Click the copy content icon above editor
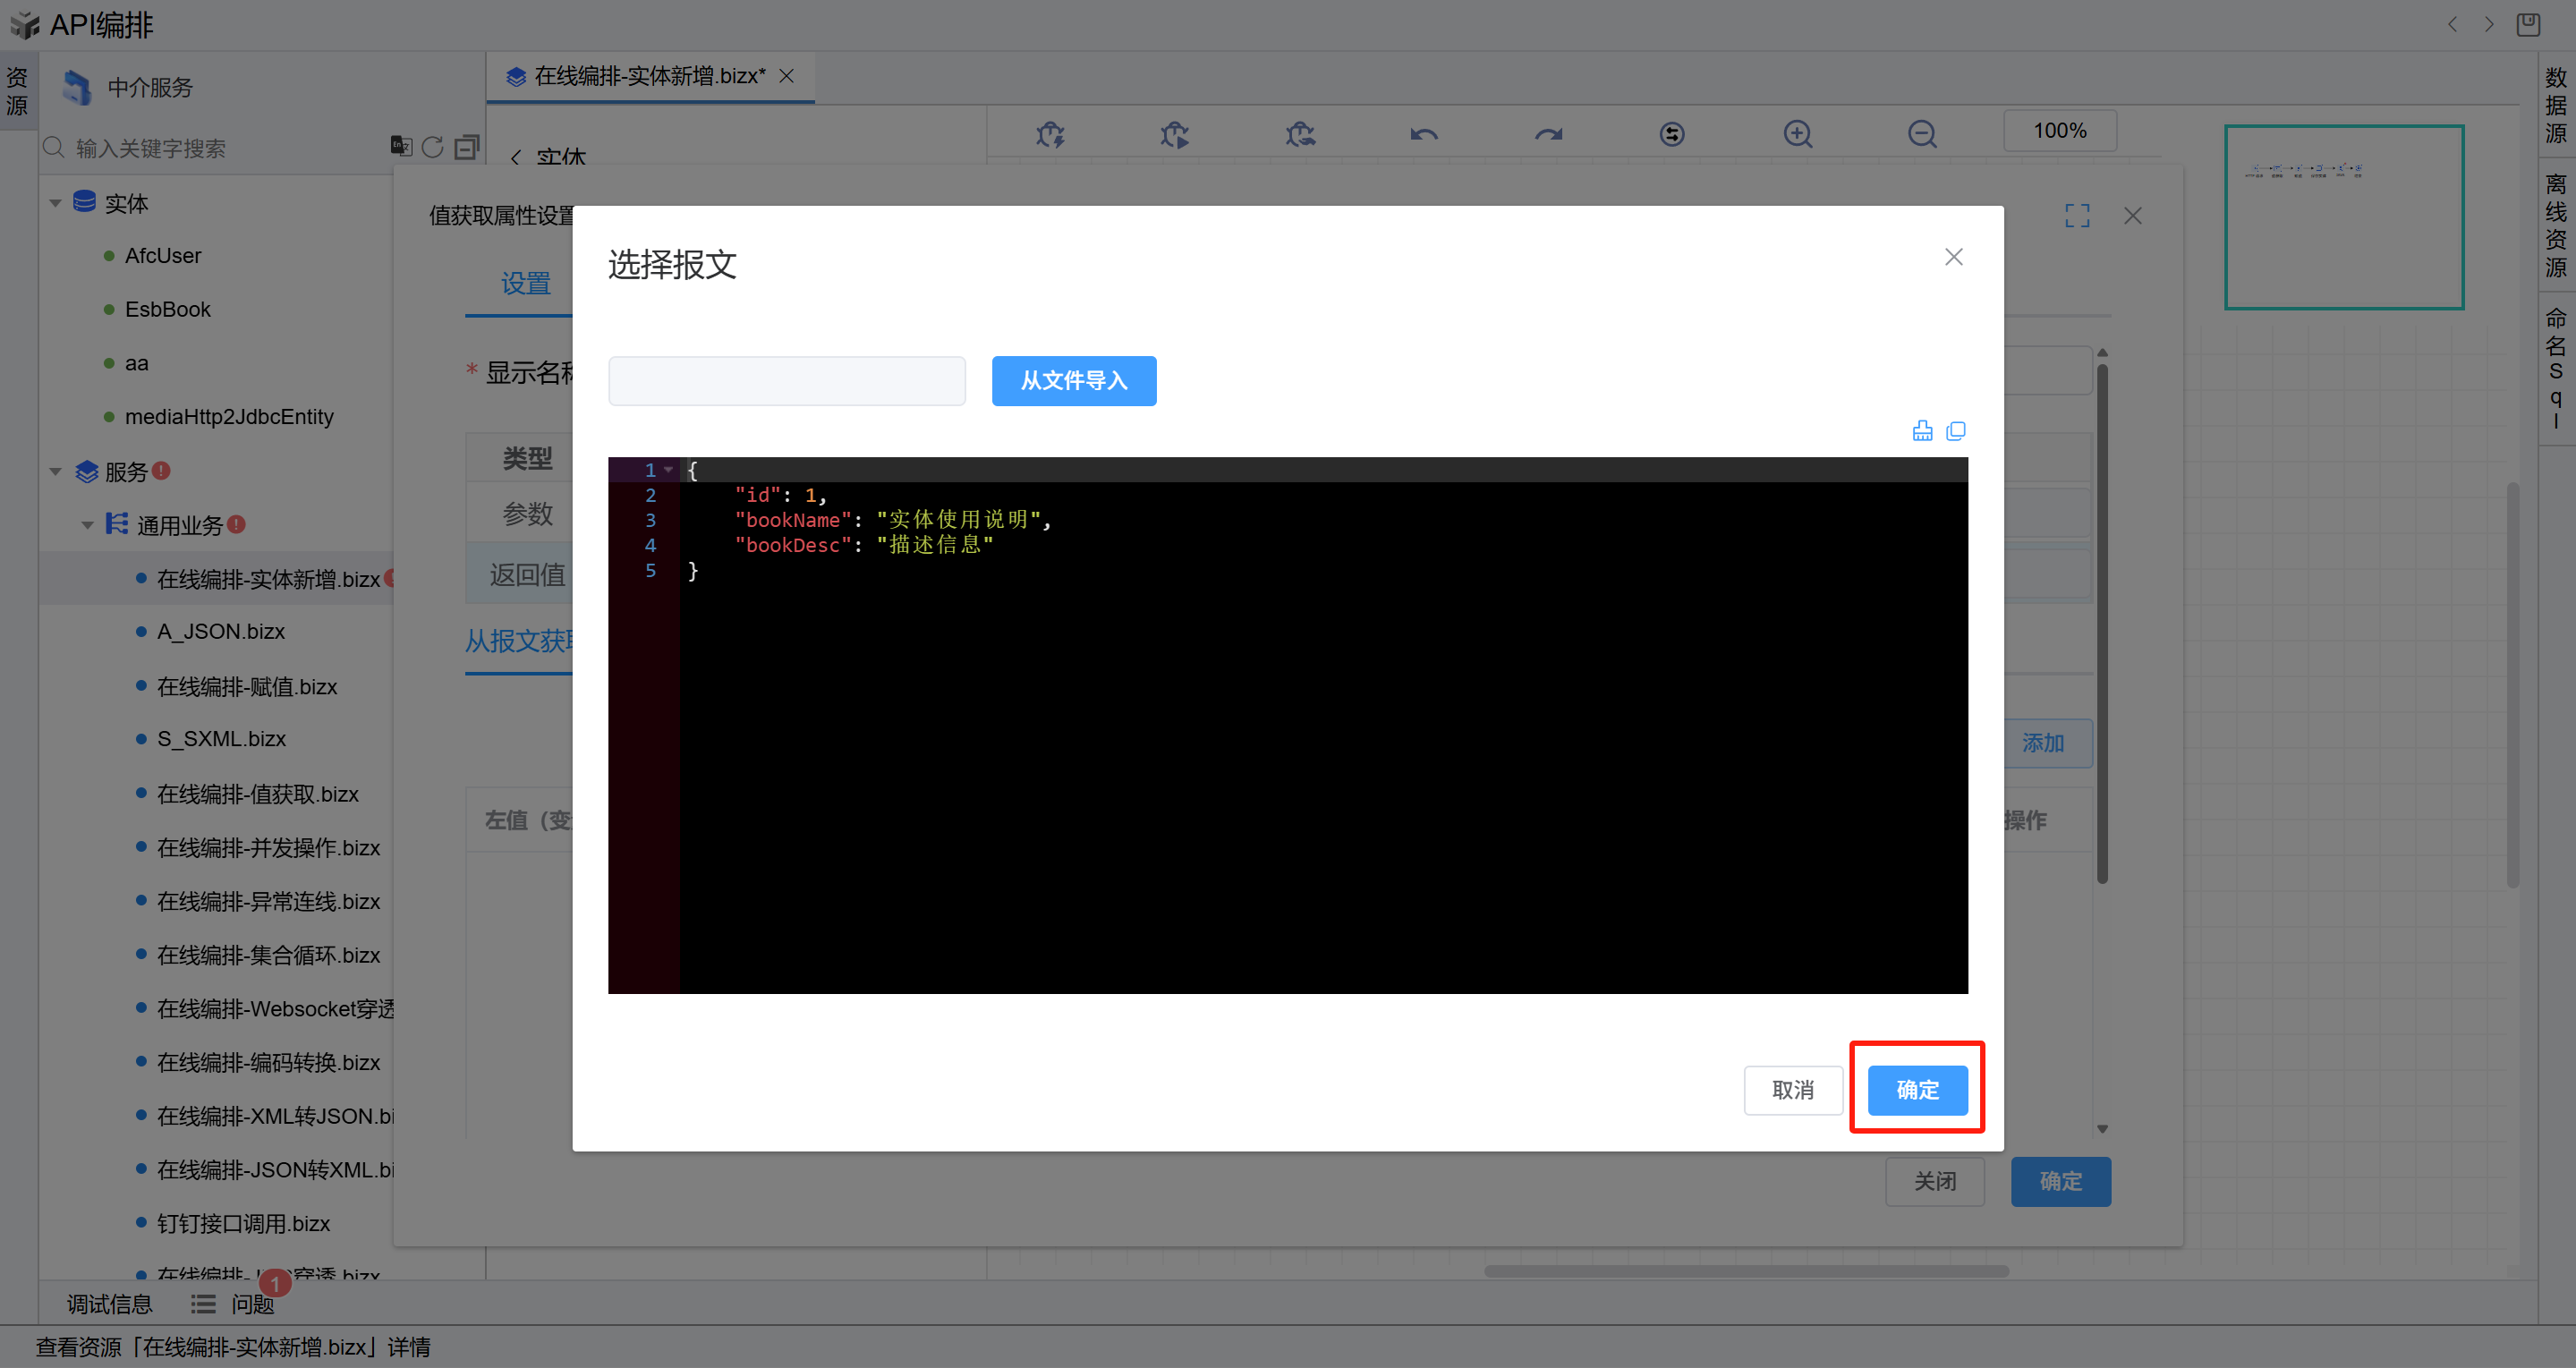Screen dimensions: 2576x1368 pyautogui.click(x=1956, y=431)
